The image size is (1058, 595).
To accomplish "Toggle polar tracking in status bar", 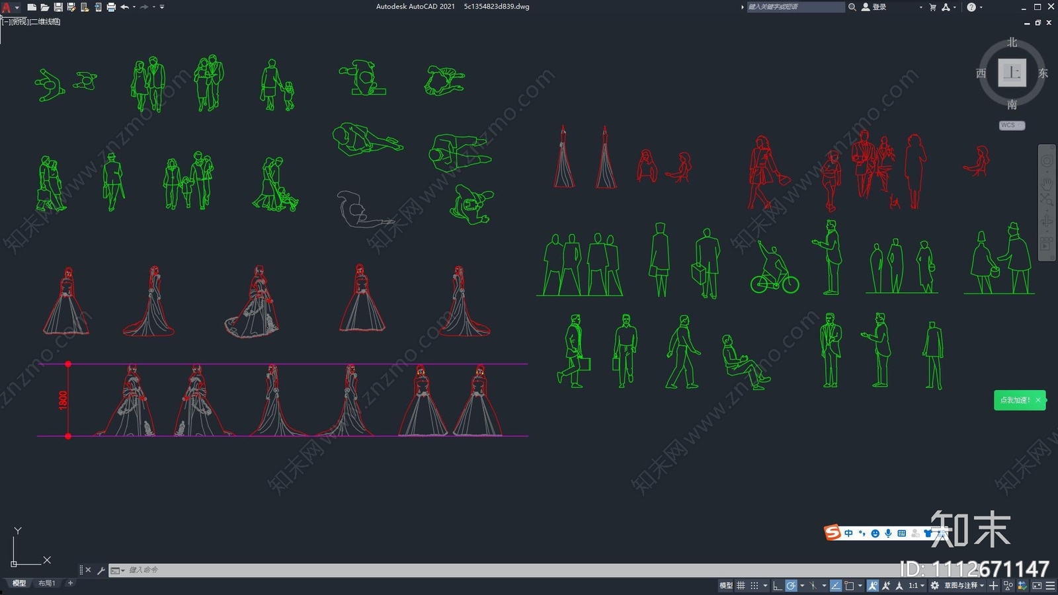I will click(x=791, y=586).
